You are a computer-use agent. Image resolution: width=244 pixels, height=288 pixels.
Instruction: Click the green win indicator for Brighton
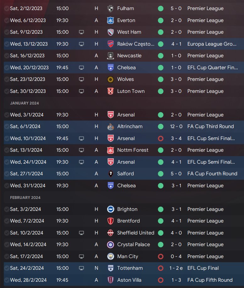coord(161,209)
